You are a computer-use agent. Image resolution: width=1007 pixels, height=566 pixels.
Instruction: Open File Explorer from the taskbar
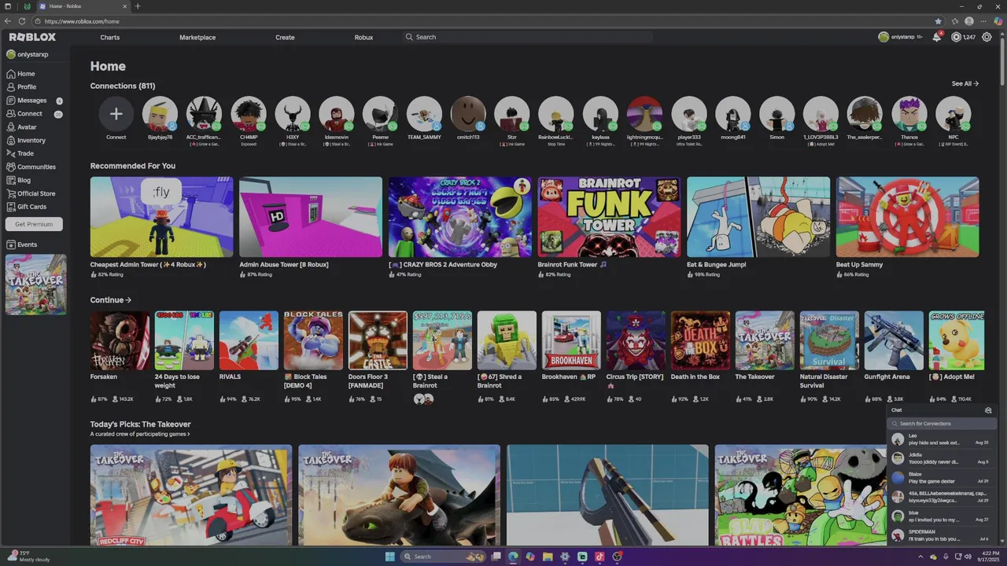click(548, 557)
